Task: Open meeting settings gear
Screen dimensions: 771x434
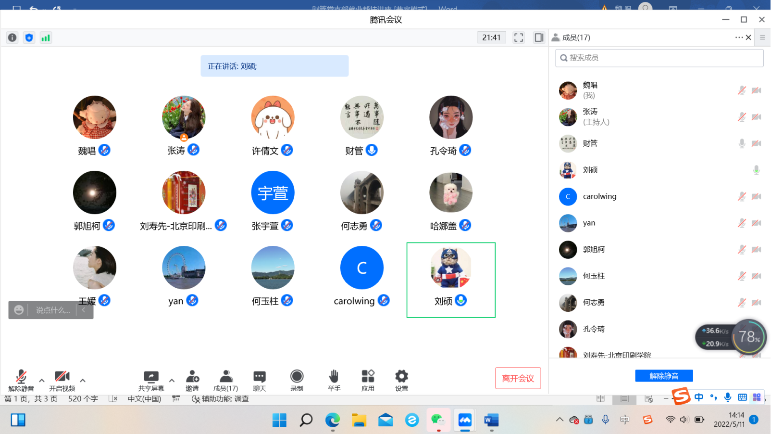Action: pos(402,381)
